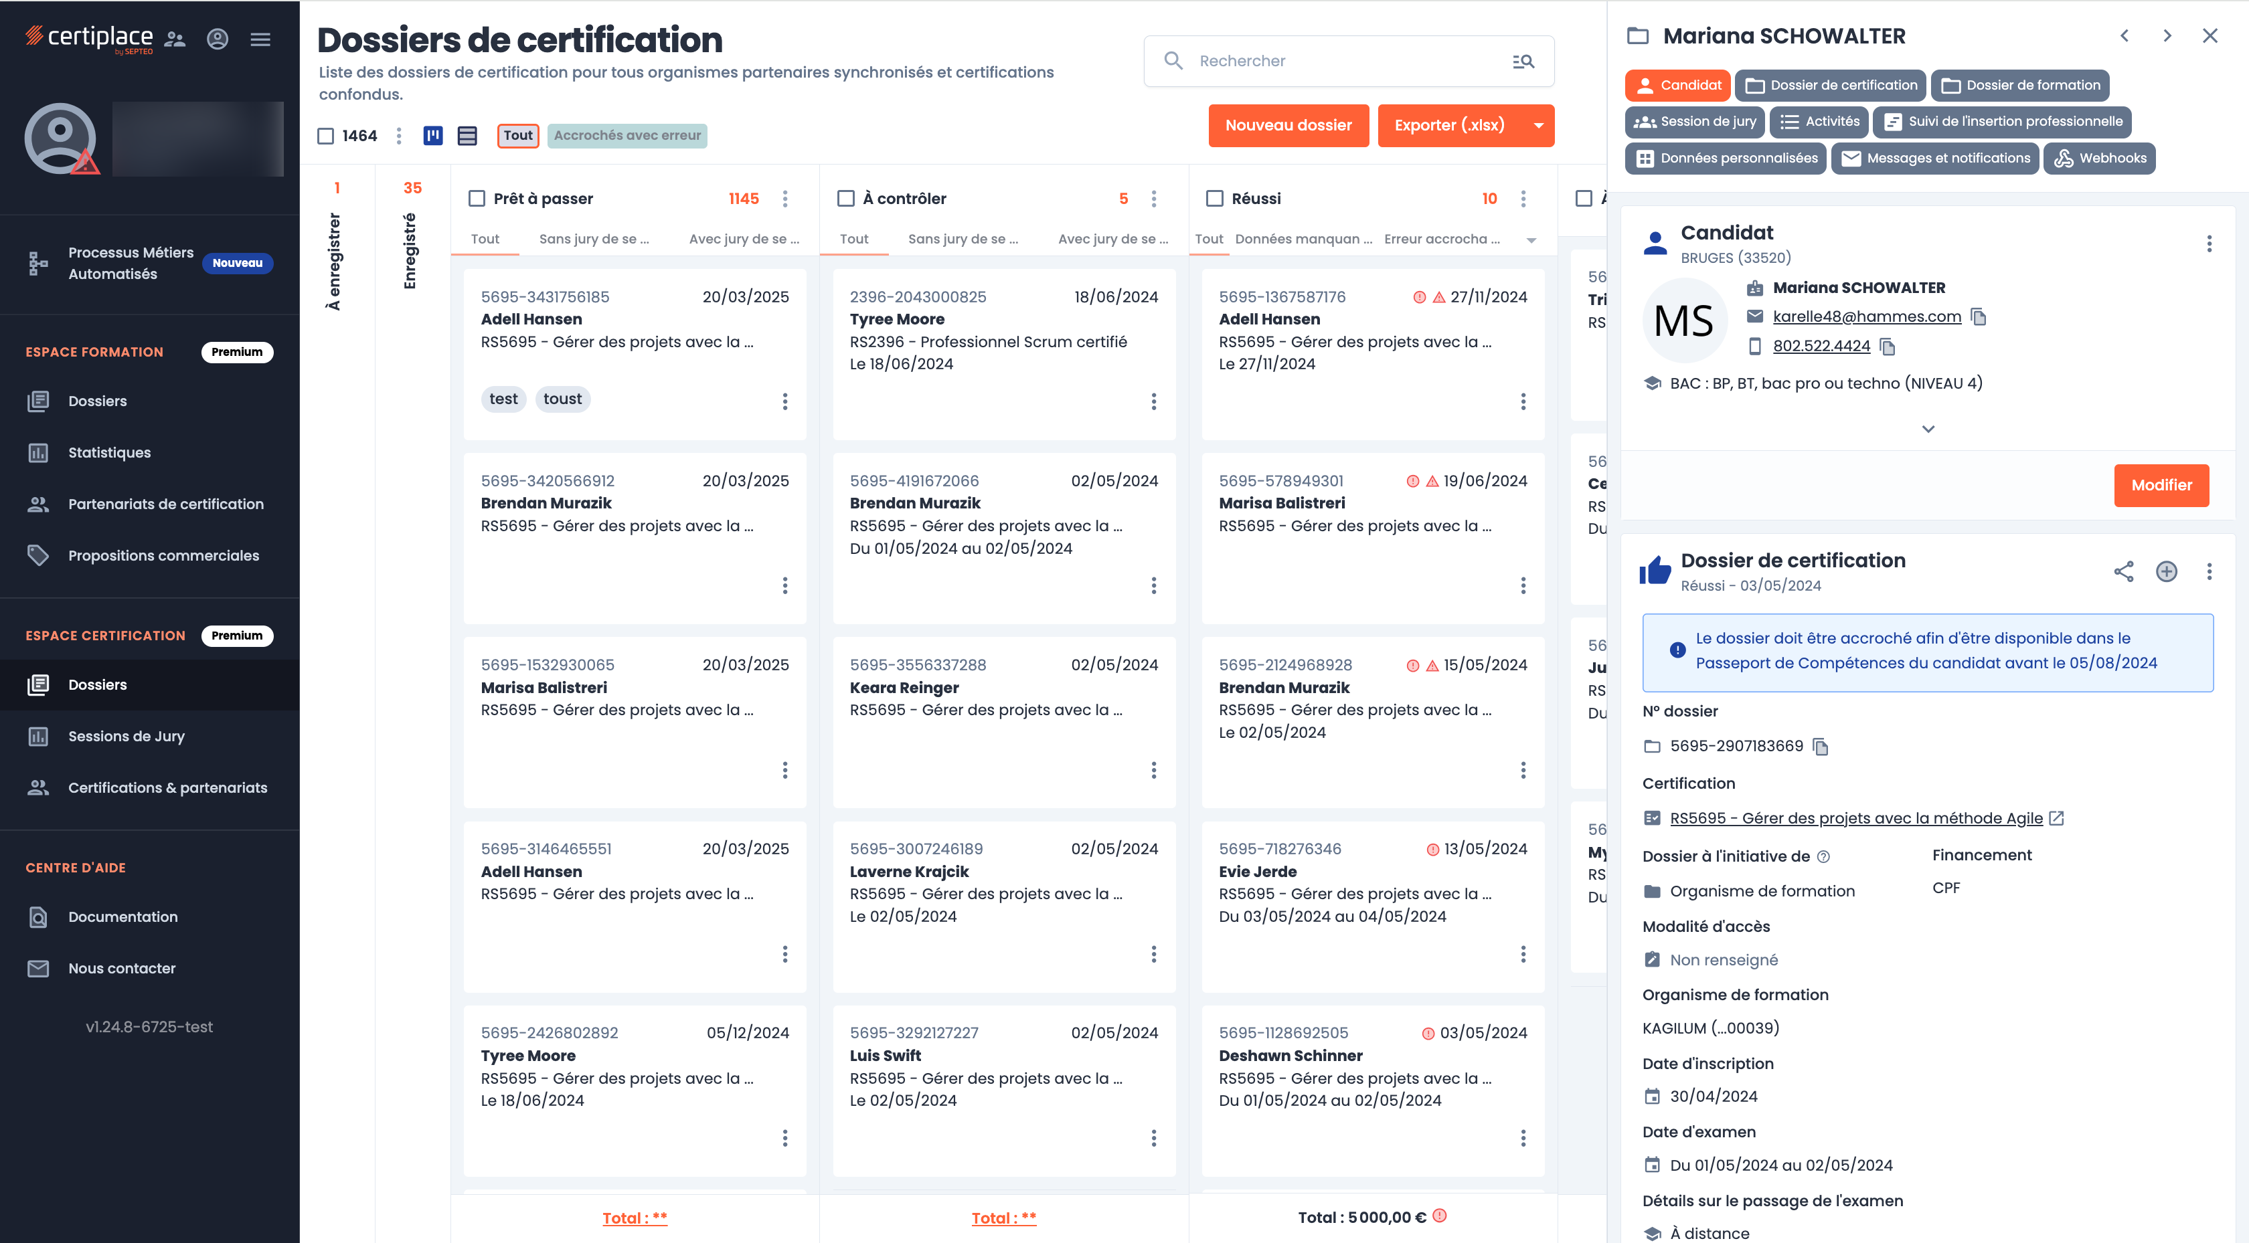This screenshot has width=2249, height=1243.
Task: Open the sidebar hamburger menu
Action: 260,39
